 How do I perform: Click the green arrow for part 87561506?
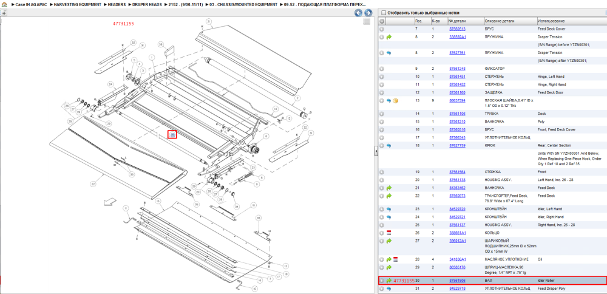click(389, 281)
